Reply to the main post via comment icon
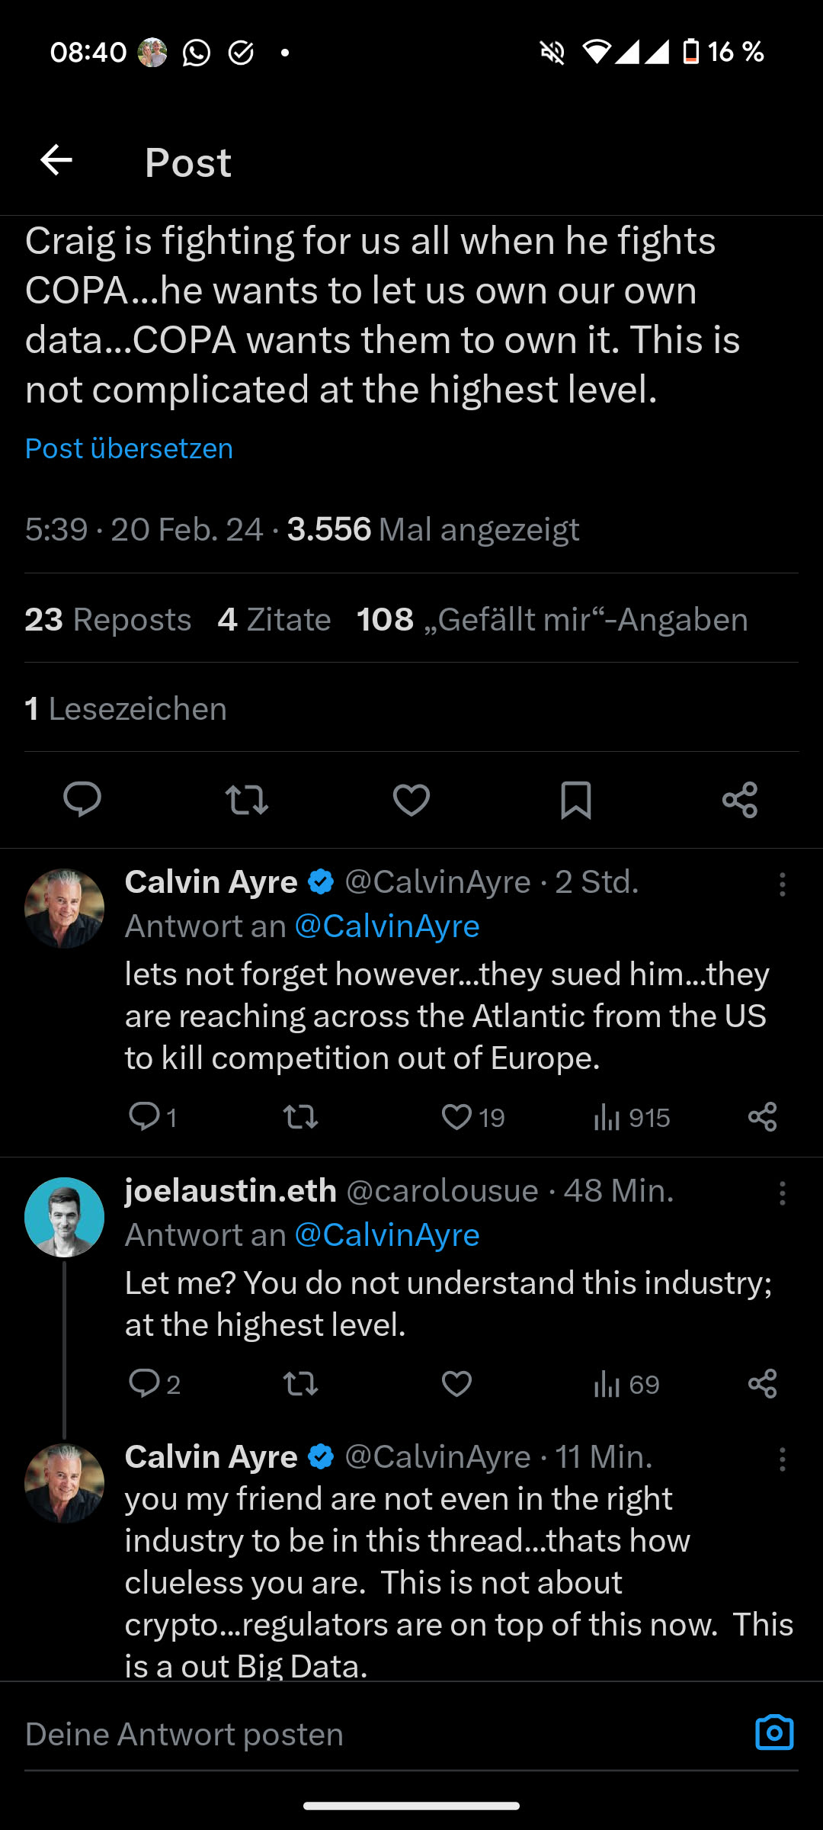The height and width of the screenshot is (1830, 823). point(82,800)
